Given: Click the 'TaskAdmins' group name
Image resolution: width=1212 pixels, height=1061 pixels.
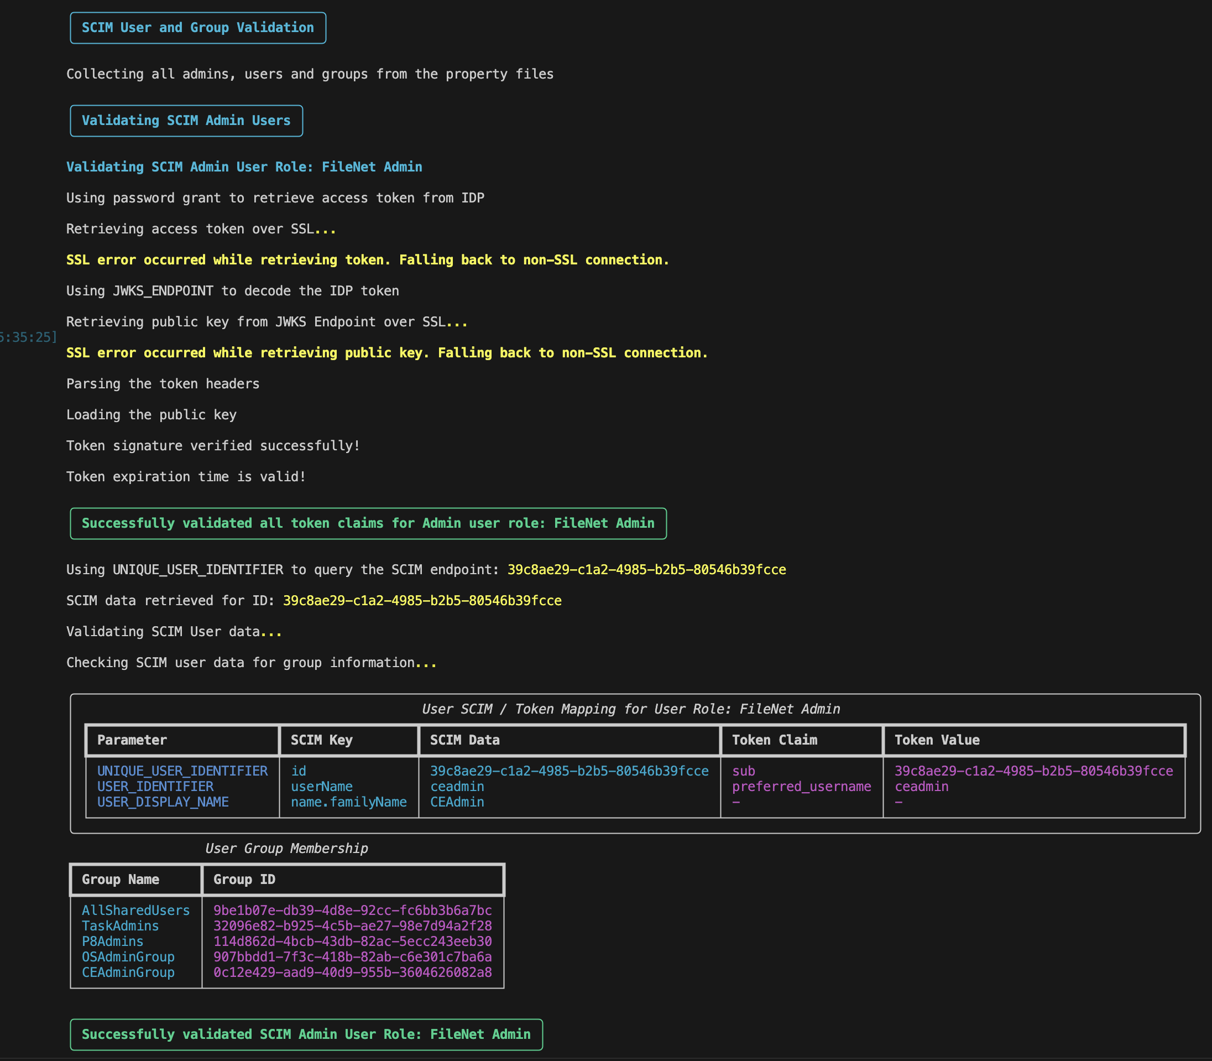Looking at the screenshot, I should pyautogui.click(x=120, y=925).
